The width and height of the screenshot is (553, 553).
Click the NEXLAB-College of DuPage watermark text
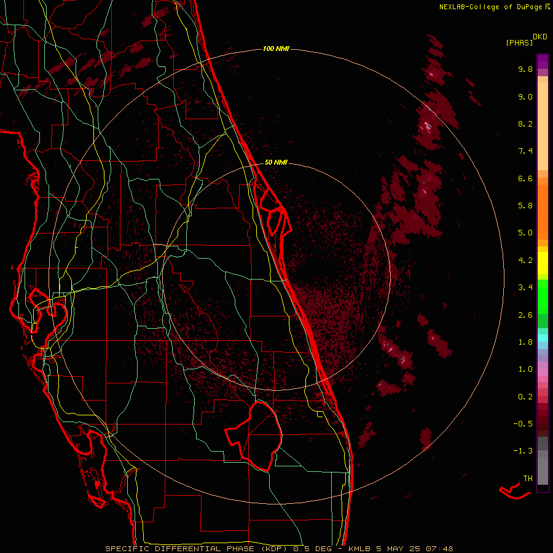click(x=491, y=7)
